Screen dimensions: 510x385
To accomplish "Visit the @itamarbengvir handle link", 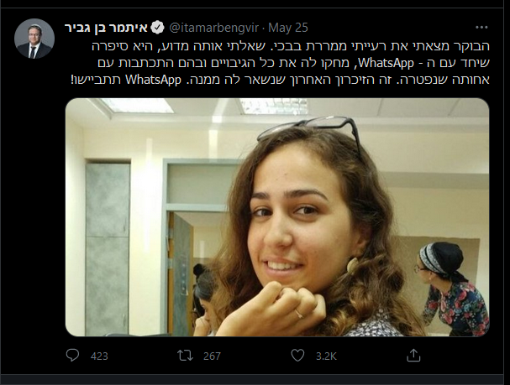I will [214, 28].
